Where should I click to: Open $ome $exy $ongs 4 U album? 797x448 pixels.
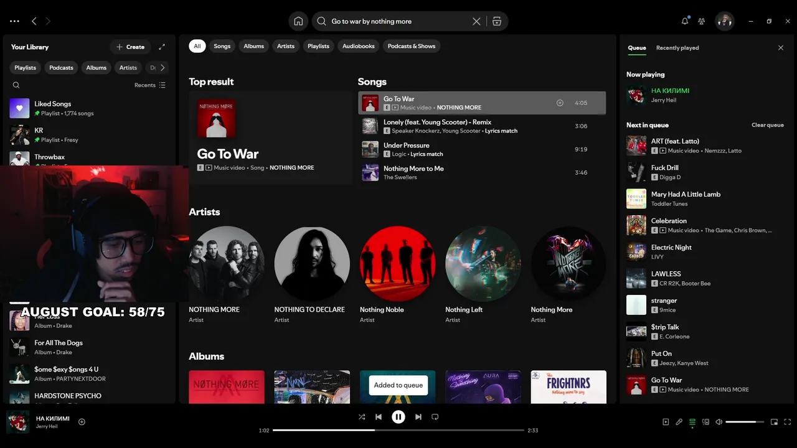89,374
